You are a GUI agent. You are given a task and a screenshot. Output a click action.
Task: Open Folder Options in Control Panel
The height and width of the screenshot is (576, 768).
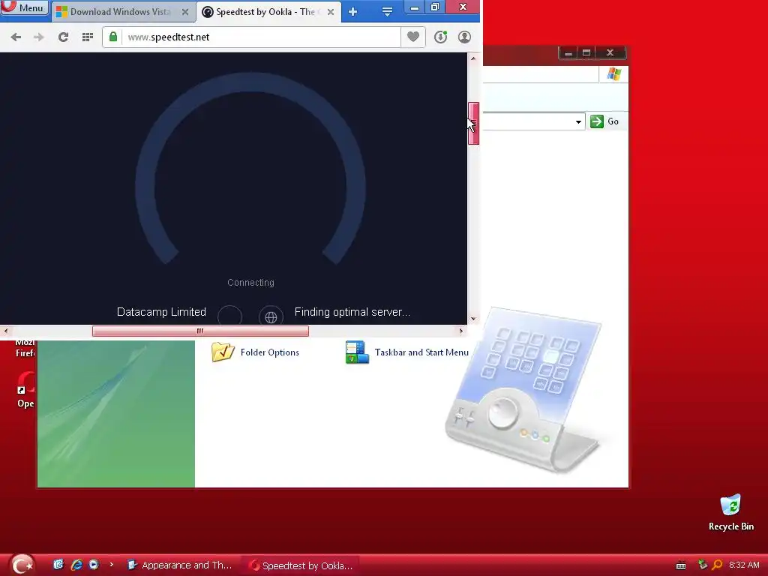tap(269, 352)
